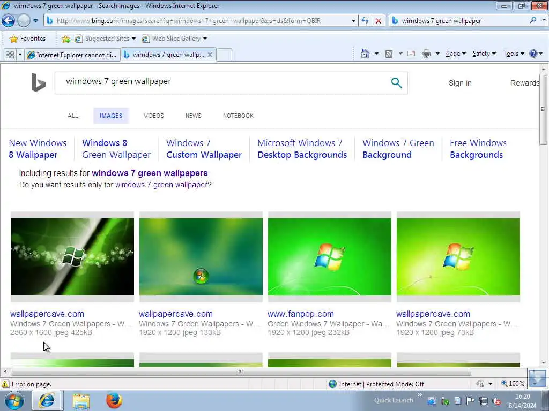The height and width of the screenshot is (411, 549).
Task: Select the IMAGES tab
Action: [x=111, y=116]
